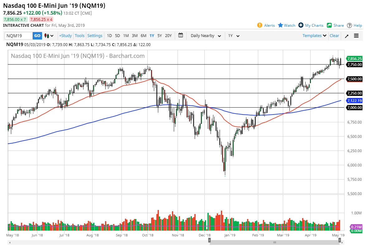Screen dimensions: 366x247
Task: Enable the 20Y chart range
Action: click(x=168, y=36)
